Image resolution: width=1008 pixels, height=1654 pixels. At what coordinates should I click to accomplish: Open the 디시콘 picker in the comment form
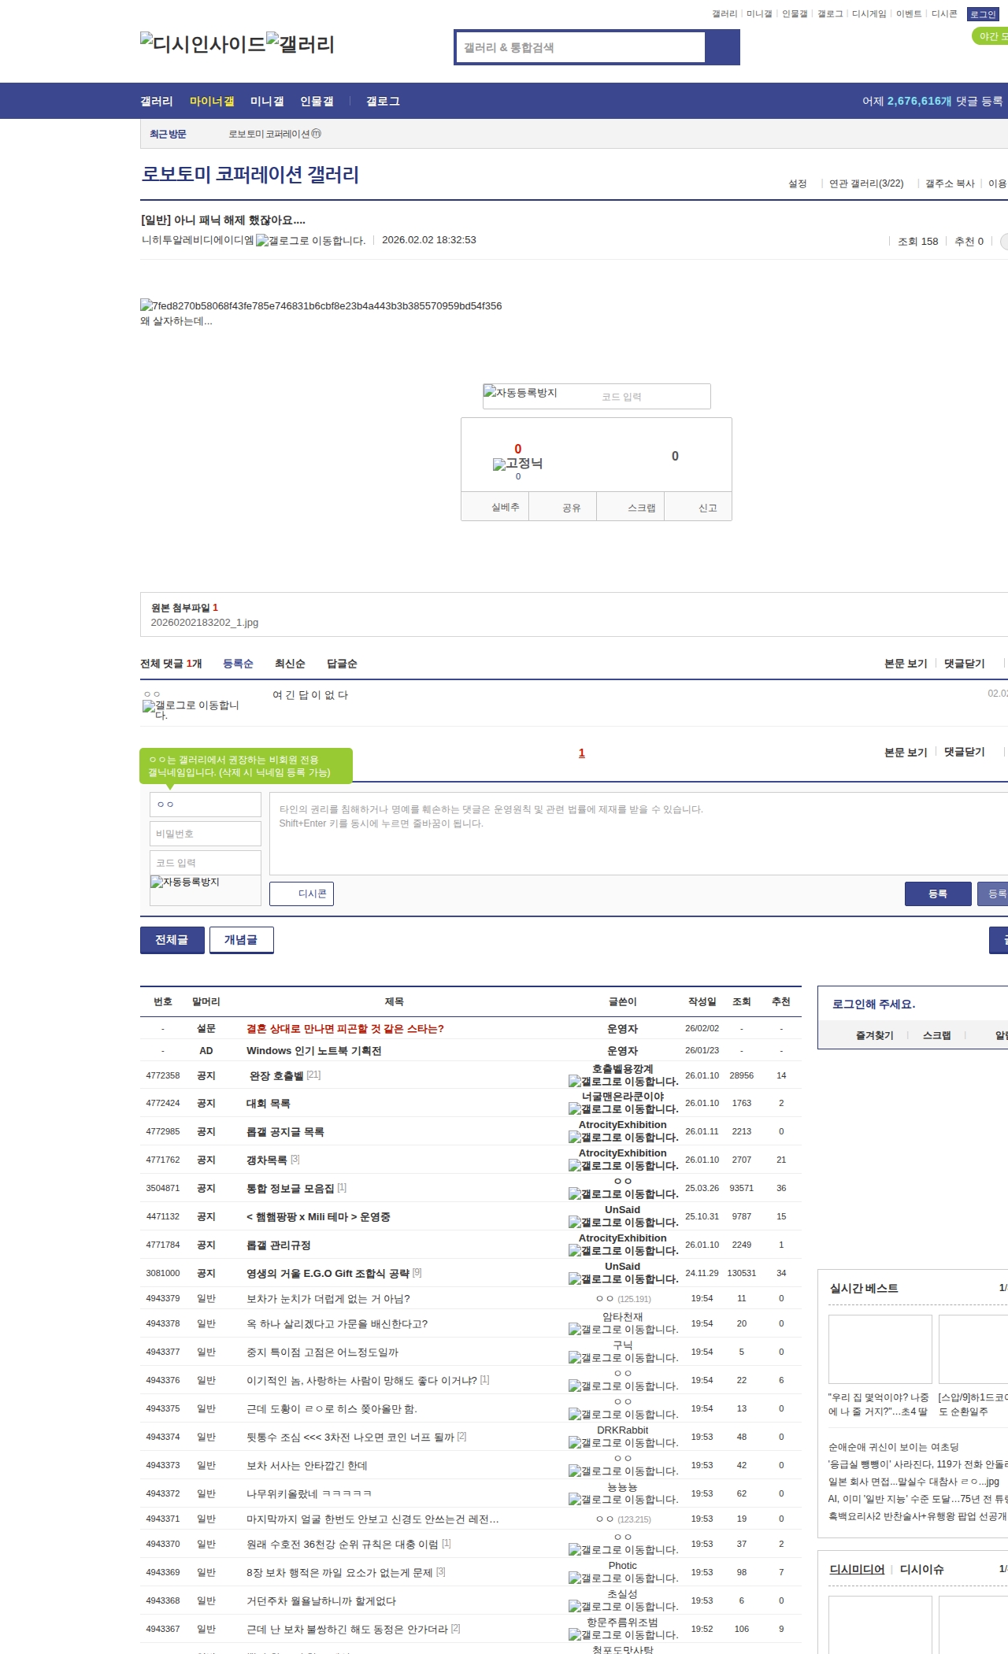click(302, 894)
